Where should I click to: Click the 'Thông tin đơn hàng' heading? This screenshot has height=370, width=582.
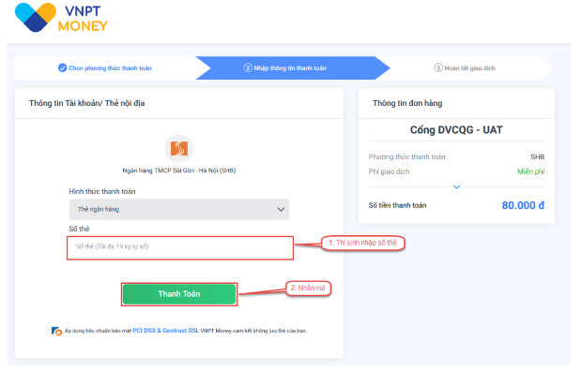[407, 103]
